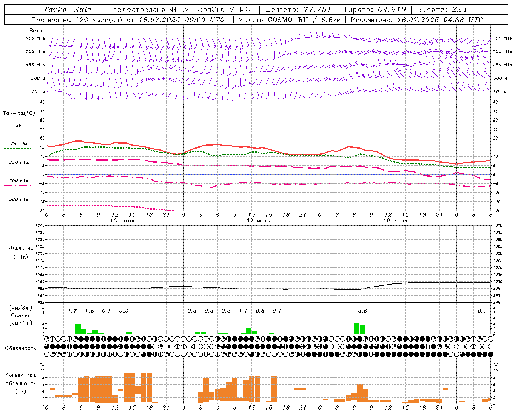
Task: Click the 850 гПа temperature legend entry
Action: pos(18,164)
